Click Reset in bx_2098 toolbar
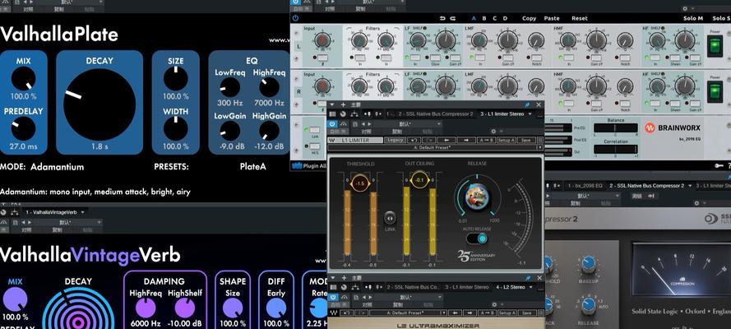Viewport: 731px width, 329px height. pos(580,18)
